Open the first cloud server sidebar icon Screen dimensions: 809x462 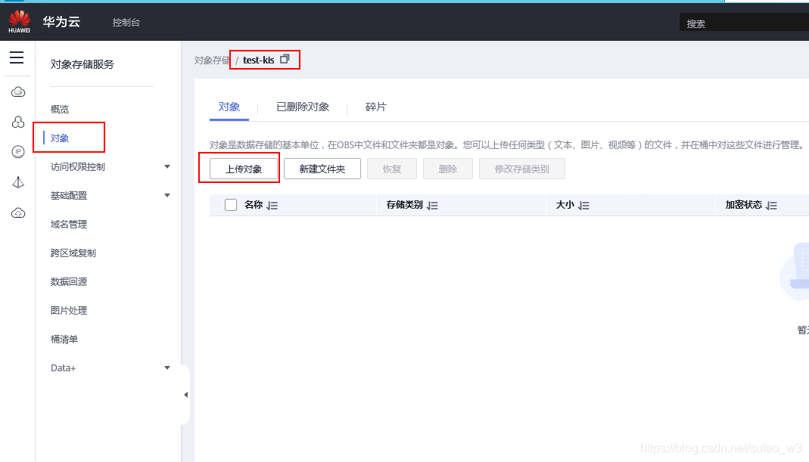[x=18, y=92]
